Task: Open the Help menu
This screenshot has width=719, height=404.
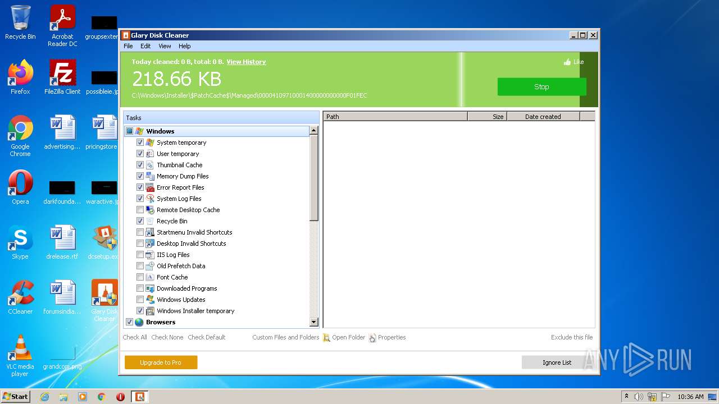Action: tap(185, 46)
